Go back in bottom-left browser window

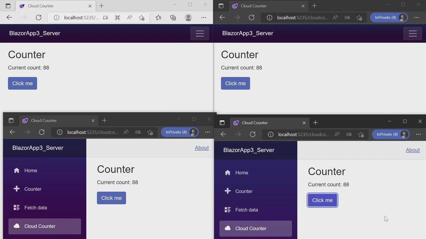[12, 132]
